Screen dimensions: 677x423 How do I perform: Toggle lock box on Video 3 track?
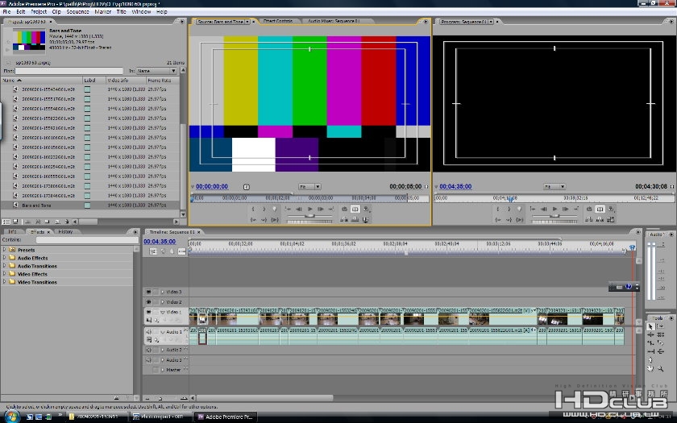(156, 292)
